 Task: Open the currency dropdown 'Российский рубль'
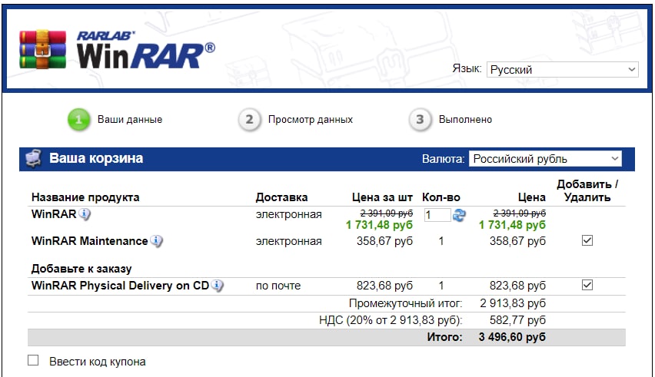tap(545, 159)
